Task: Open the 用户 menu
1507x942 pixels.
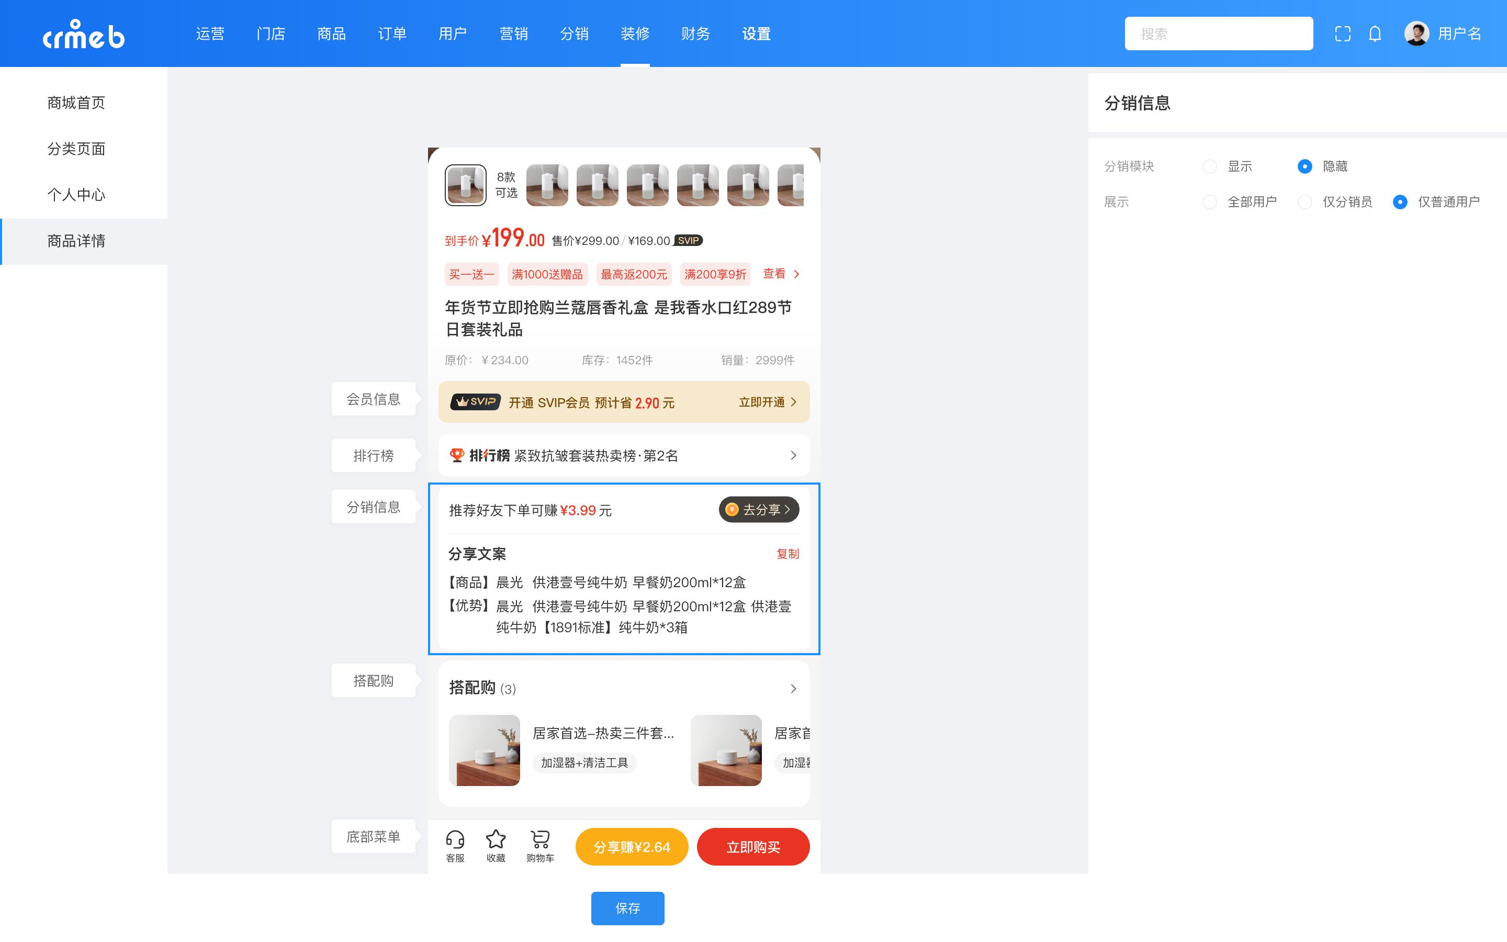Action: [453, 33]
